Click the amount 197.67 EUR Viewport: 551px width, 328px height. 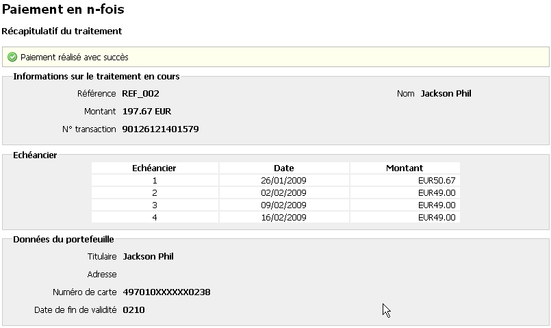(146, 111)
